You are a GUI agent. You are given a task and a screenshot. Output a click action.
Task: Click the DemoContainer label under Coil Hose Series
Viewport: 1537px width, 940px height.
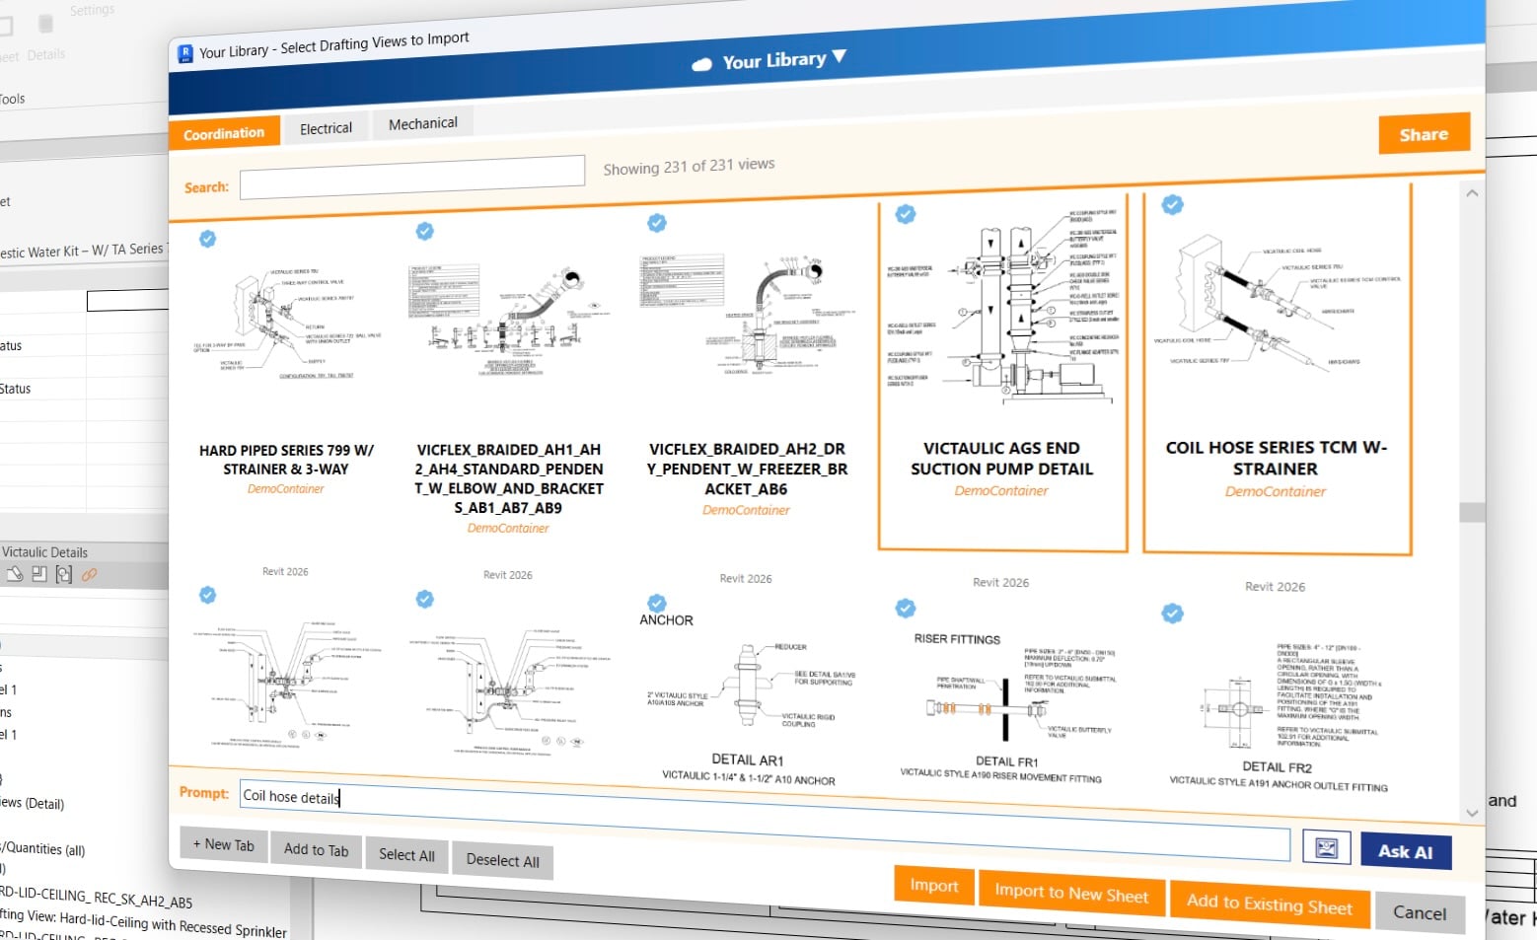[1276, 491]
